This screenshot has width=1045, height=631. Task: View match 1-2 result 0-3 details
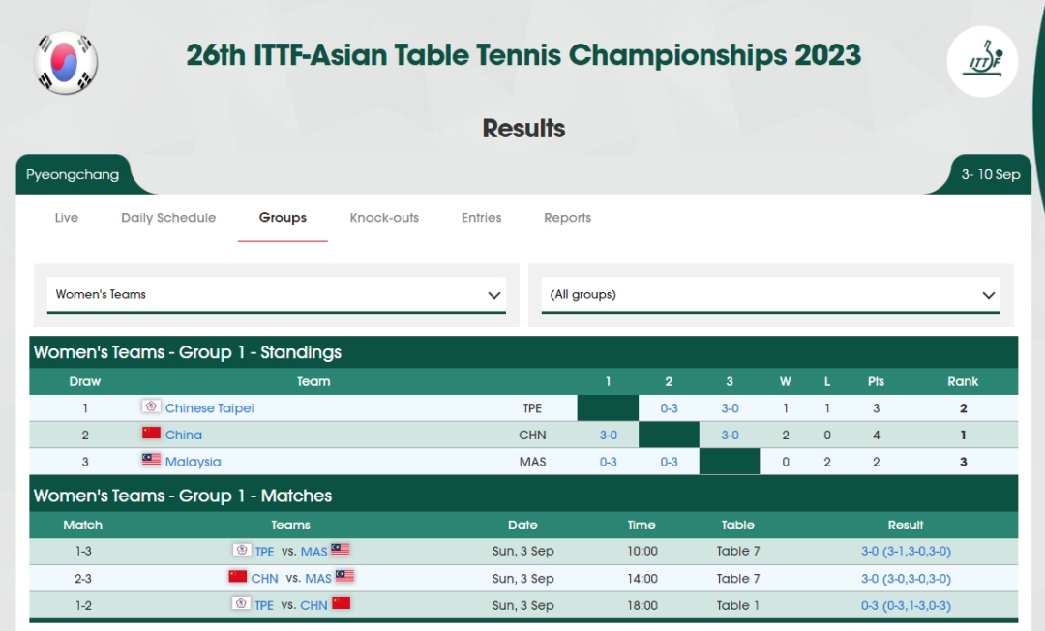pyautogui.click(x=906, y=605)
